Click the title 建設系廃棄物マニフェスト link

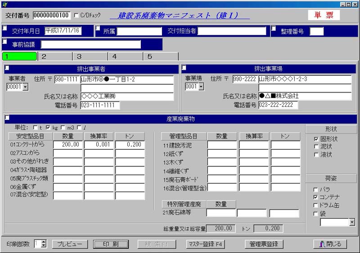[x=180, y=15]
